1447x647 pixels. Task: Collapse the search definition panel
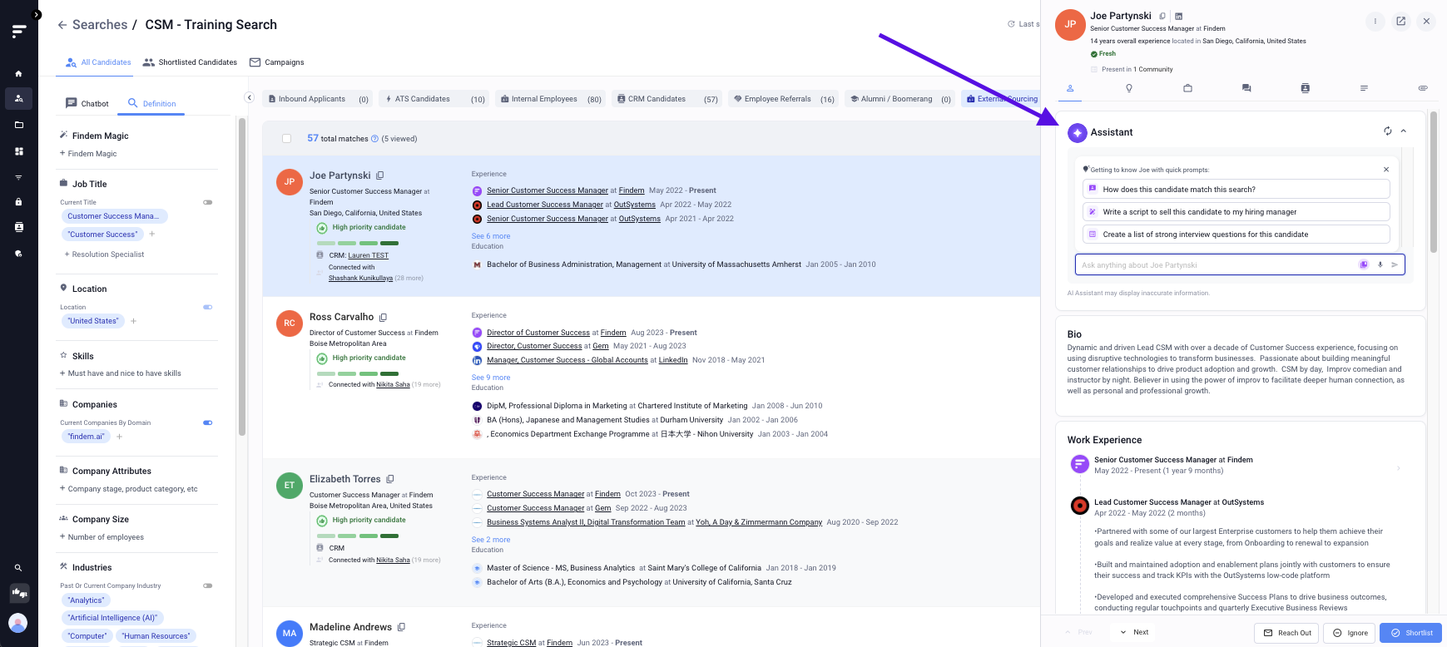pyautogui.click(x=249, y=97)
